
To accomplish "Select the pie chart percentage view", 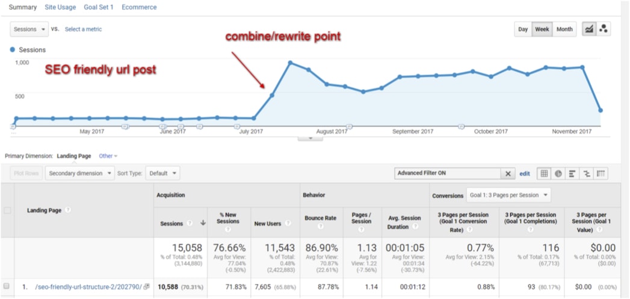I will (558, 173).
